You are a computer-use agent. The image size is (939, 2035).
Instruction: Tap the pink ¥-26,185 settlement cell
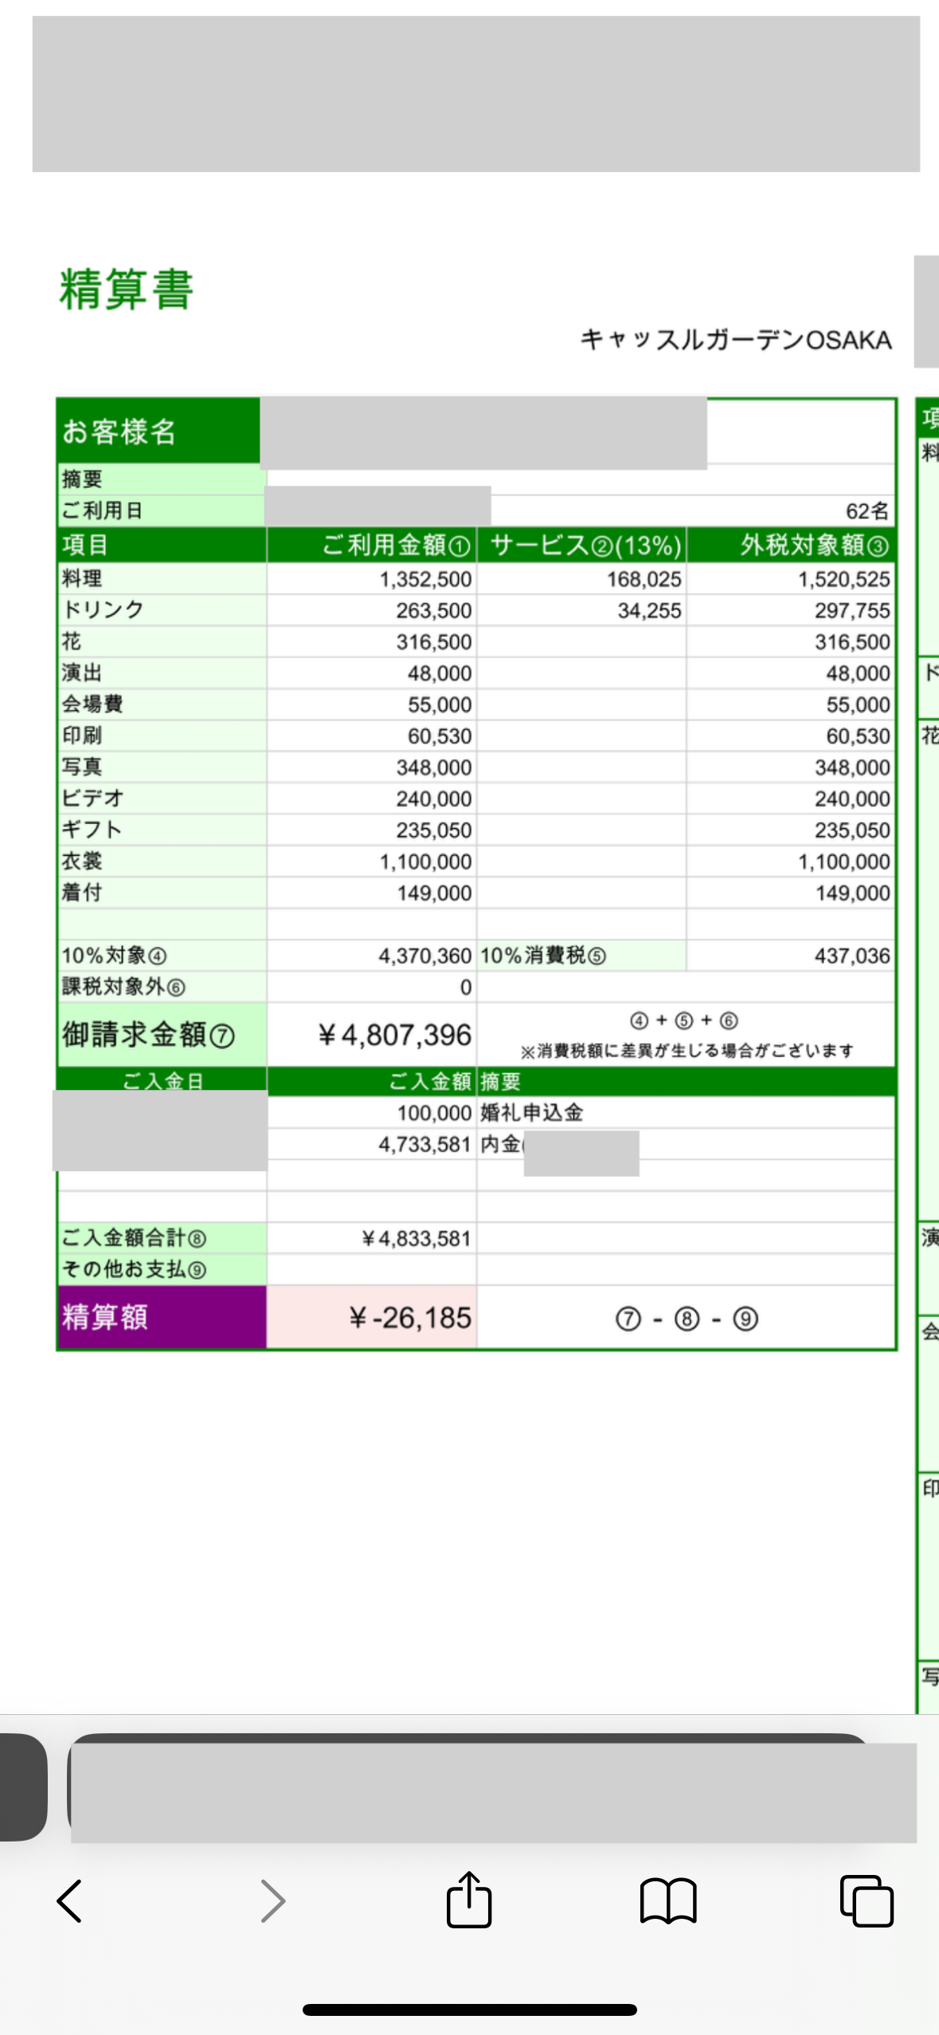[410, 1318]
